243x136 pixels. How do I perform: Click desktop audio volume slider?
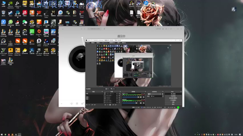131,103
